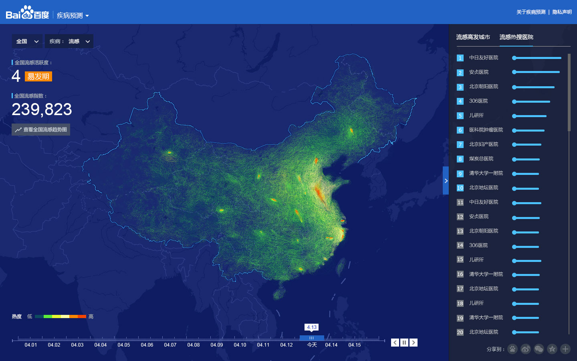Share to Baidu Tieba via paw icon
Image resolution: width=577 pixels, height=361 pixels.
pyautogui.click(x=512, y=349)
